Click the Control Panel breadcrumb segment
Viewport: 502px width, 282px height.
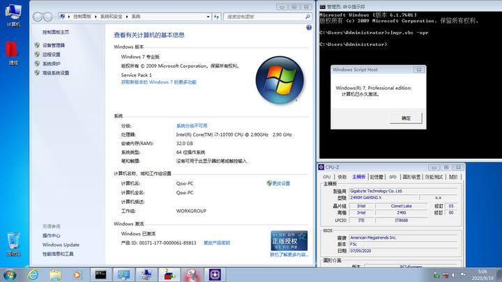82,17
